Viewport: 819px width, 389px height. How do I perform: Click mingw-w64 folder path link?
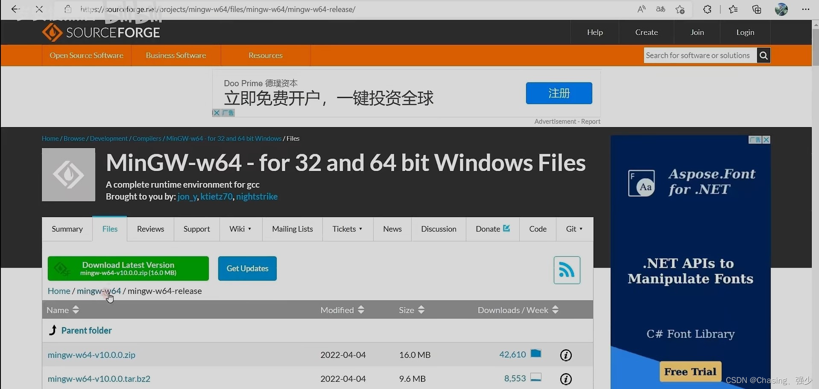click(99, 291)
